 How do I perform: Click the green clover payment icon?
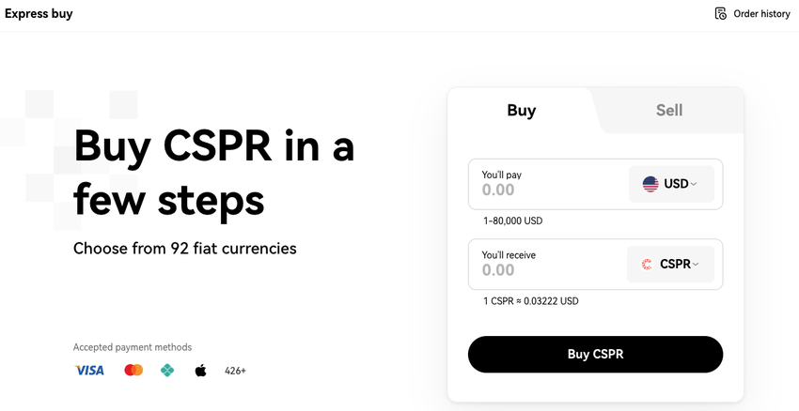click(167, 371)
